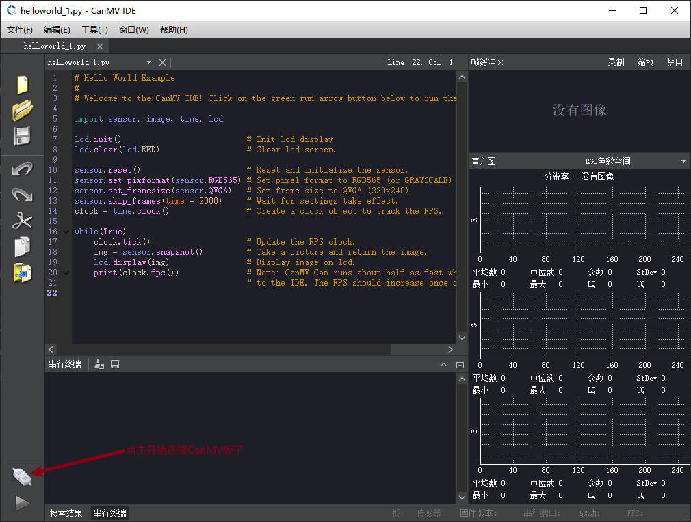Create a new file with New File icon

[23, 85]
